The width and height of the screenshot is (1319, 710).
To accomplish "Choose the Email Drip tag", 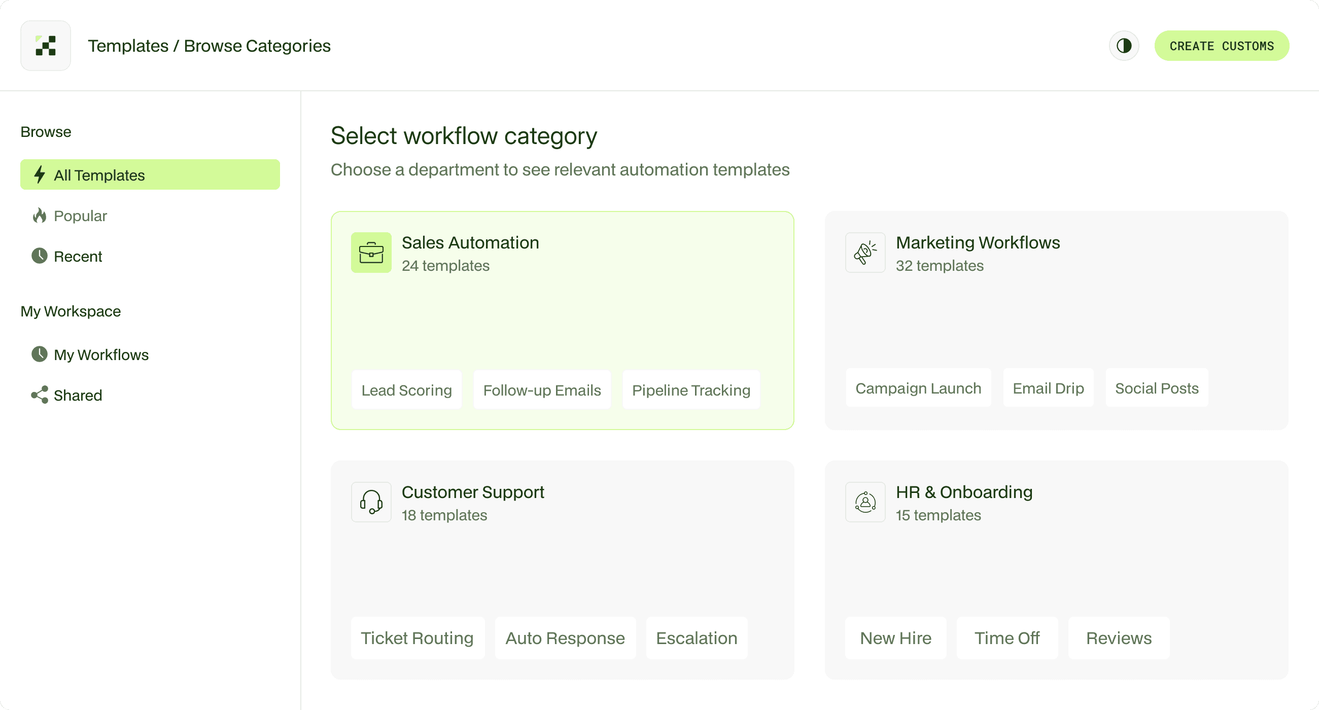I will [1048, 387].
